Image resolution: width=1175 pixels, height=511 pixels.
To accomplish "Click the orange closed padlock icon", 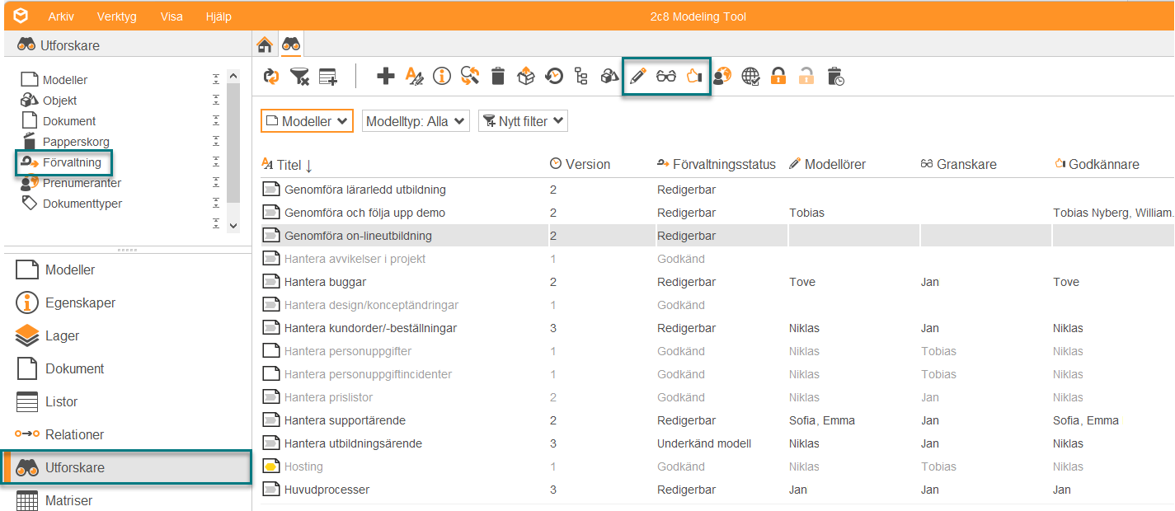I will pyautogui.click(x=778, y=77).
